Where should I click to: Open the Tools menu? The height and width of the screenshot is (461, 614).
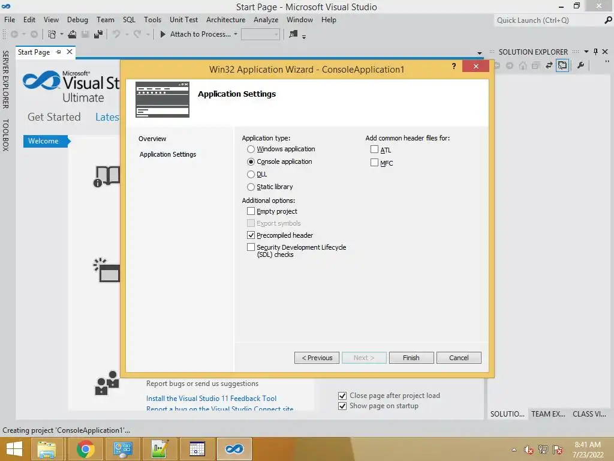(x=152, y=20)
